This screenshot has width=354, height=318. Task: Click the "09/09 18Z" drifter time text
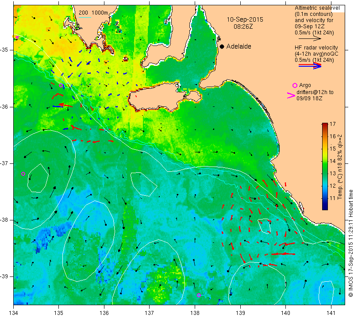[x=309, y=98]
